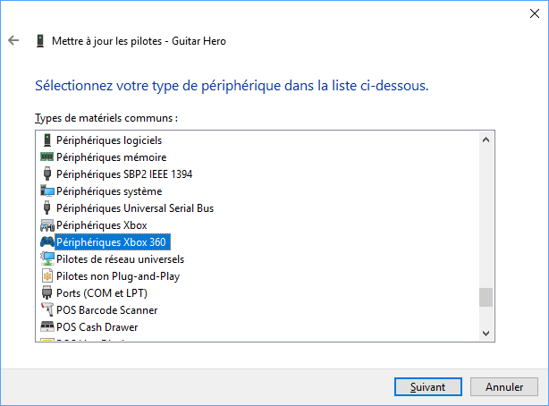This screenshot has width=549, height=406.
Task: Click the memory chip icon for Périphériques mémoire
Action: coord(46,156)
